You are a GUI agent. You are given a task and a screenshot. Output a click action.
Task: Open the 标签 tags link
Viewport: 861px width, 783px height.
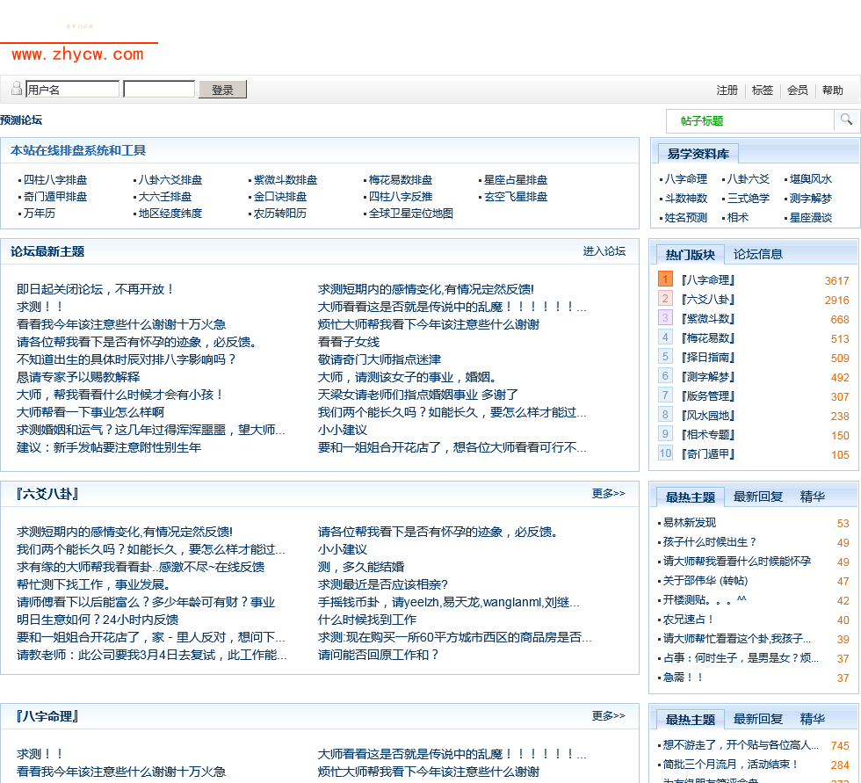point(763,90)
